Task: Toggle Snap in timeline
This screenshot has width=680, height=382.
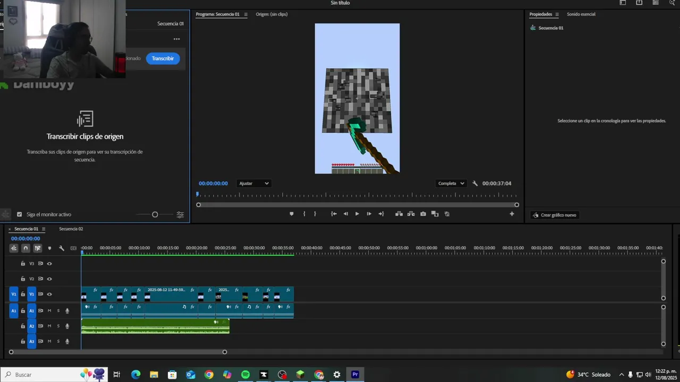Action: coord(25,248)
